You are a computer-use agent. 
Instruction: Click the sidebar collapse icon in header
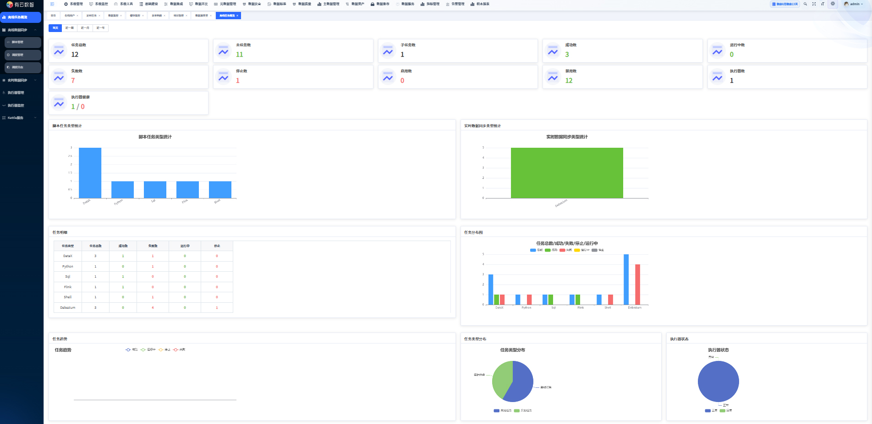(52, 4)
